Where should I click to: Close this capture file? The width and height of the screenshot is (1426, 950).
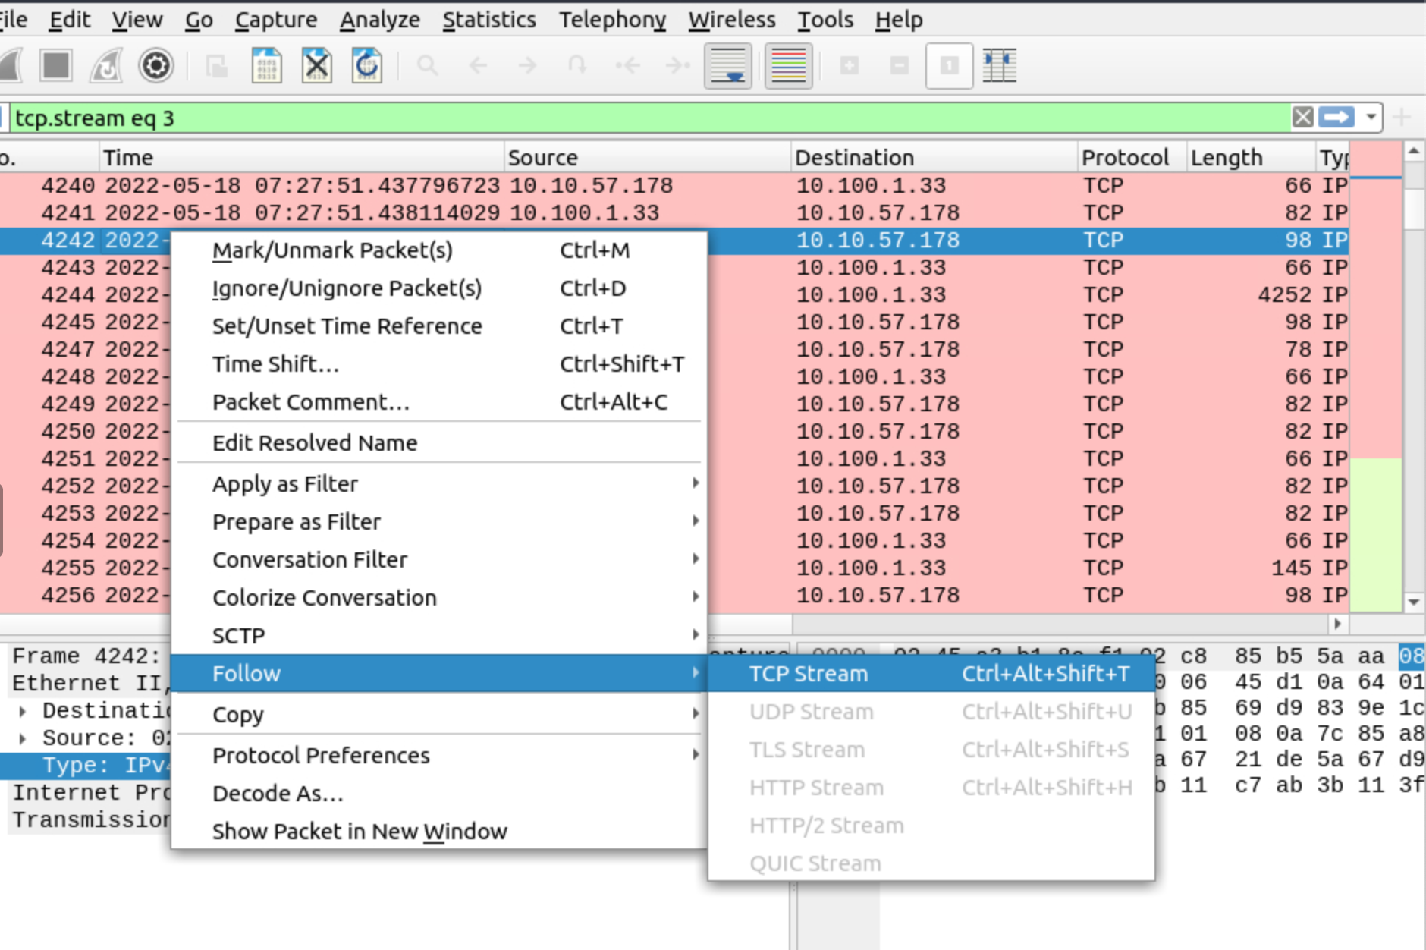[317, 65]
